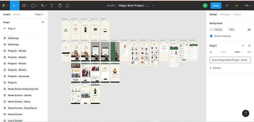The height and width of the screenshot is (122, 254).
Task: Select the Intro 1 frame on canvas
Action: coord(76,30)
